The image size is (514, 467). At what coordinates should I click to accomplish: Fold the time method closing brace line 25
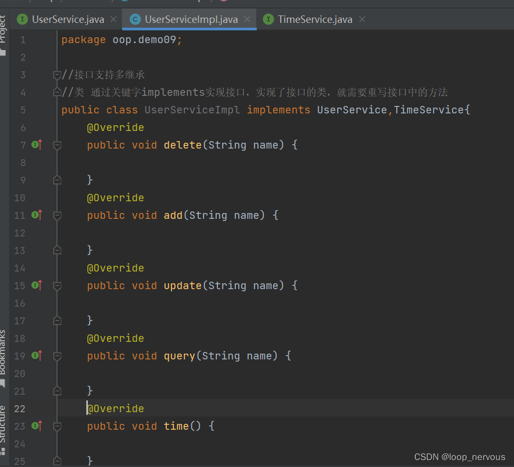point(57,461)
